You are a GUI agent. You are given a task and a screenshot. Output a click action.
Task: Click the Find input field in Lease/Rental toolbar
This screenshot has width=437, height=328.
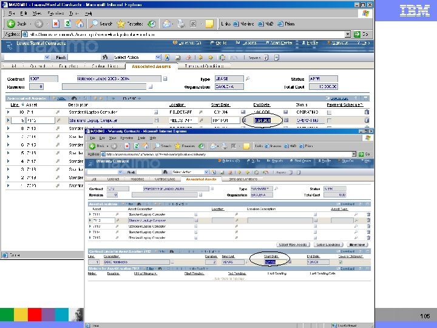tap(84, 58)
